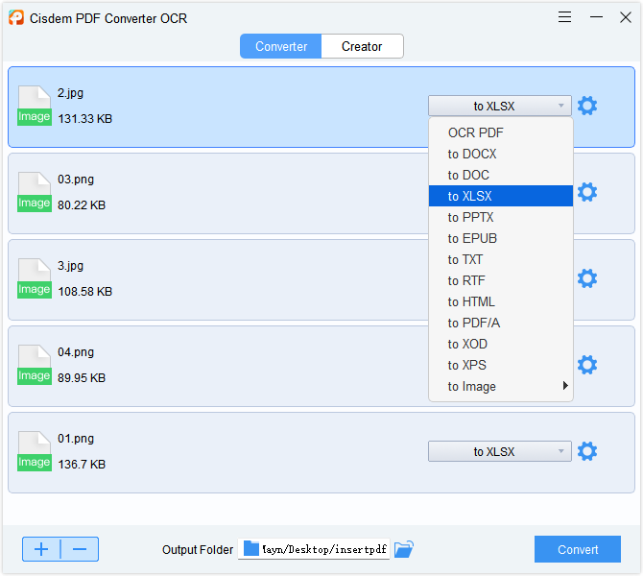
Task: Click the 89.95 KB file size
Action: [82, 377]
